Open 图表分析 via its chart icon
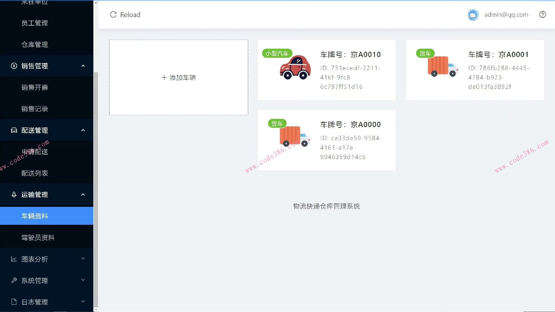555x312 pixels. tap(14, 259)
